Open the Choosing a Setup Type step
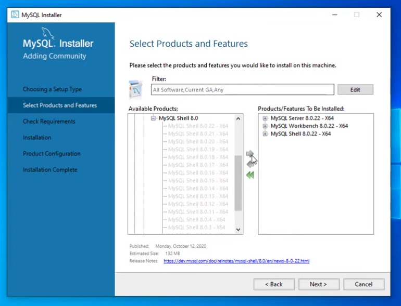 tap(52, 89)
